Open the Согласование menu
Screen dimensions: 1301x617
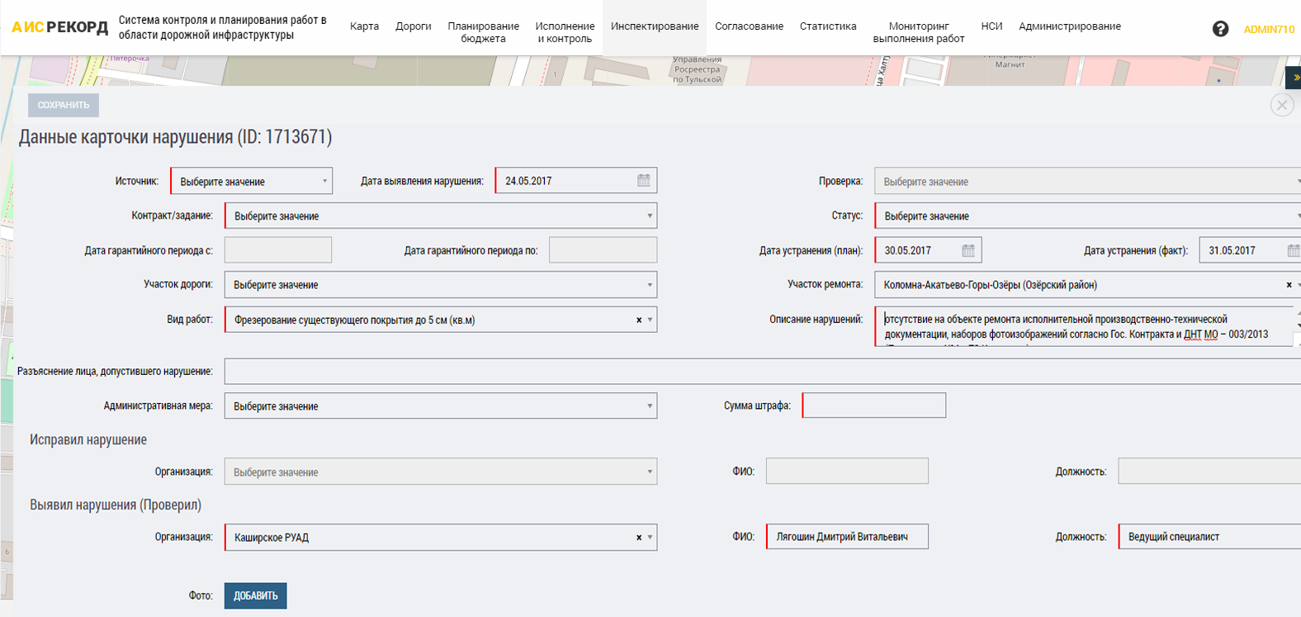(749, 26)
